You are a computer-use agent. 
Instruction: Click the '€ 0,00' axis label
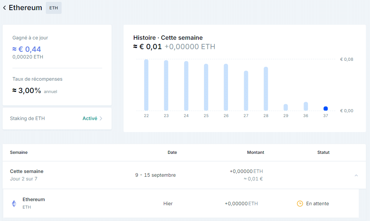(347, 111)
